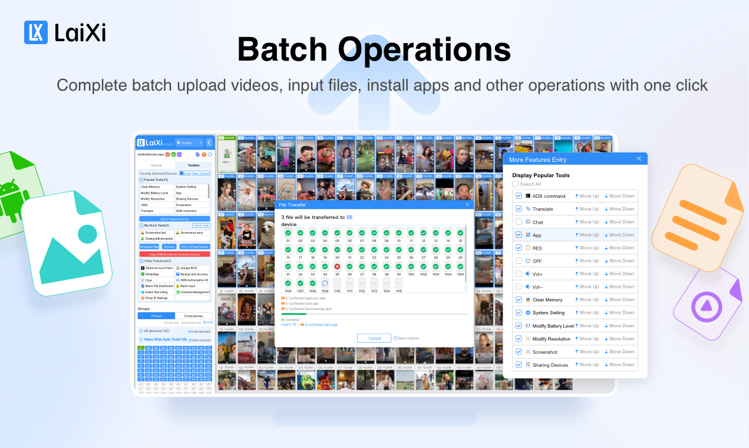This screenshot has width=749, height=448.
Task: Uncheck the Clear Memory checkbox
Action: pyautogui.click(x=519, y=300)
